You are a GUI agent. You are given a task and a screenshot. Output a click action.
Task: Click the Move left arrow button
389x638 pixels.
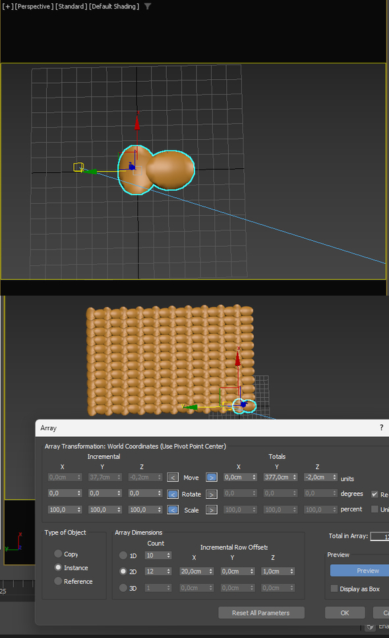tap(173, 477)
